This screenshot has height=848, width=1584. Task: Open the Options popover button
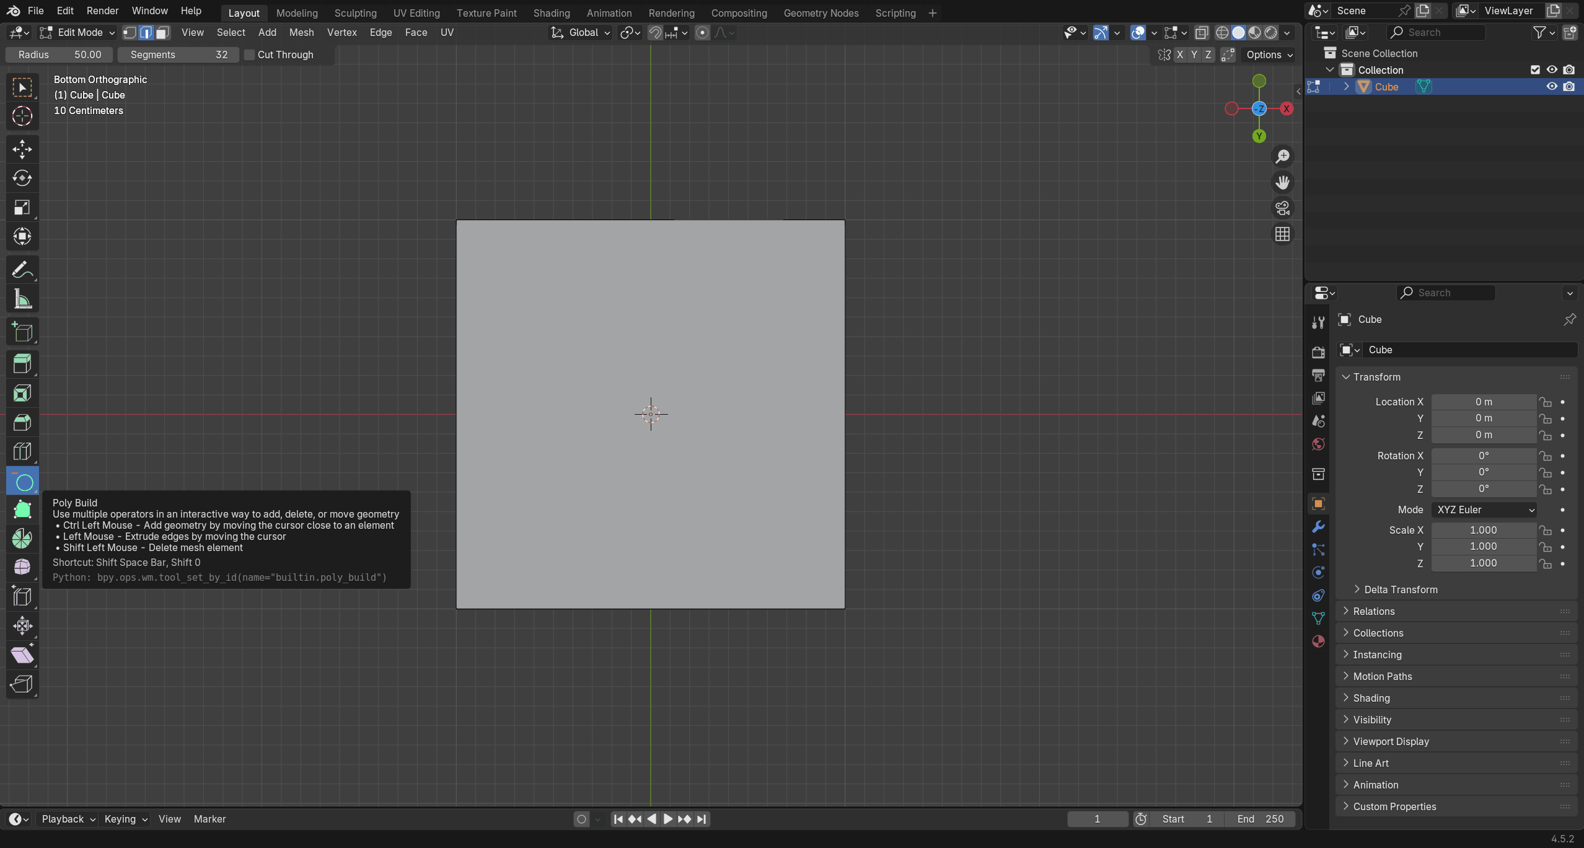pos(1269,55)
